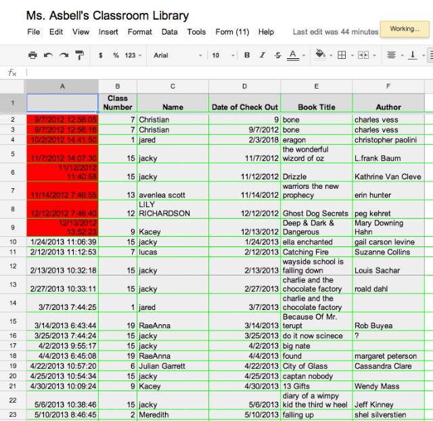Screen dimensions: 433x421
Task: Click the cell 'Suzanne Collins'
Action: point(388,252)
